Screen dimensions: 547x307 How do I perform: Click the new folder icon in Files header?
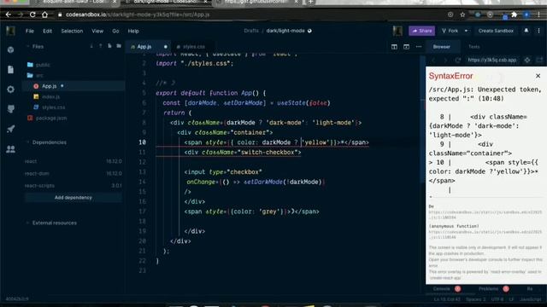tap(119, 46)
